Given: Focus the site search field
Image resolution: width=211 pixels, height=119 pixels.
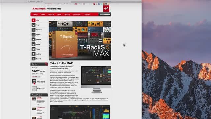Looking at the screenshot, I should 105,14.
